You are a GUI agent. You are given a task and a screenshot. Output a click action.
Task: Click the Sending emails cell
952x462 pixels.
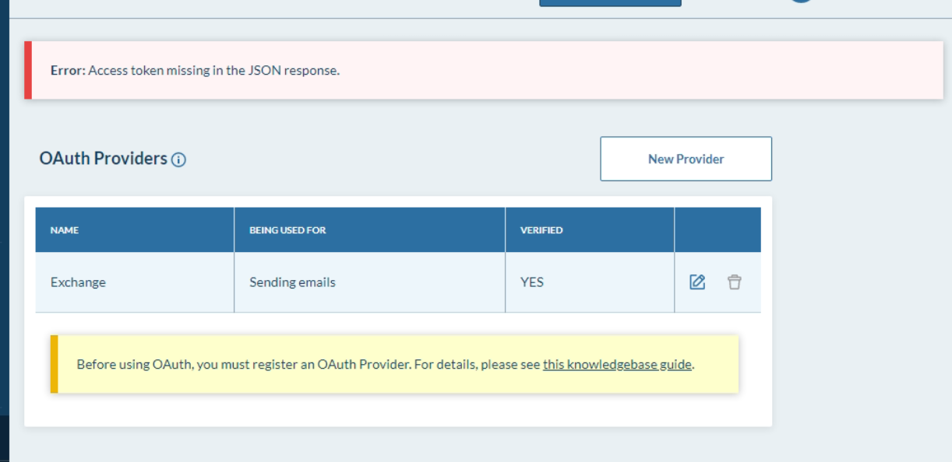369,282
